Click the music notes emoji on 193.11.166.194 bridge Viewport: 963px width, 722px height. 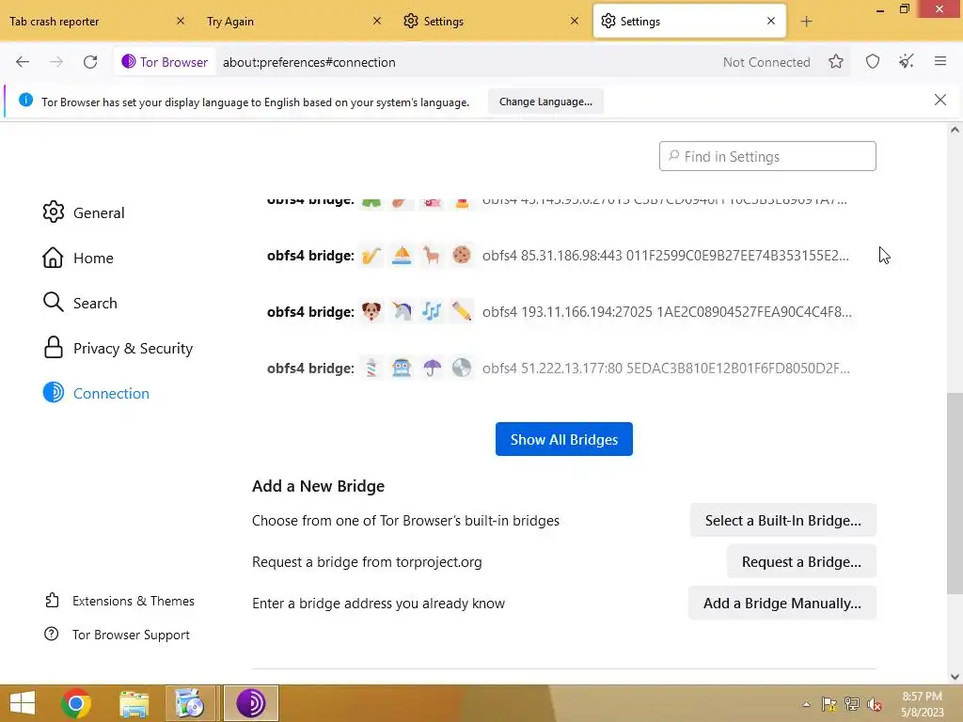tap(432, 311)
